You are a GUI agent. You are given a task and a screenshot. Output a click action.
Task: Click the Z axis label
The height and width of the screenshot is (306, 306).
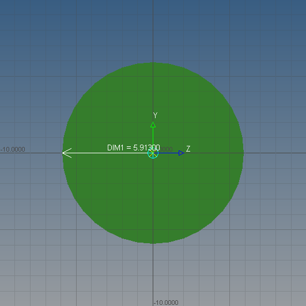pyautogui.click(x=188, y=149)
